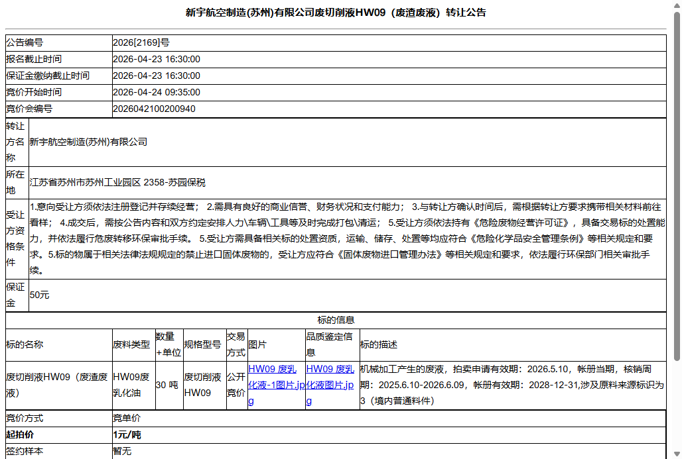Click contract sample value 暂无
Viewport: 682px width, 459px height.
(x=122, y=452)
